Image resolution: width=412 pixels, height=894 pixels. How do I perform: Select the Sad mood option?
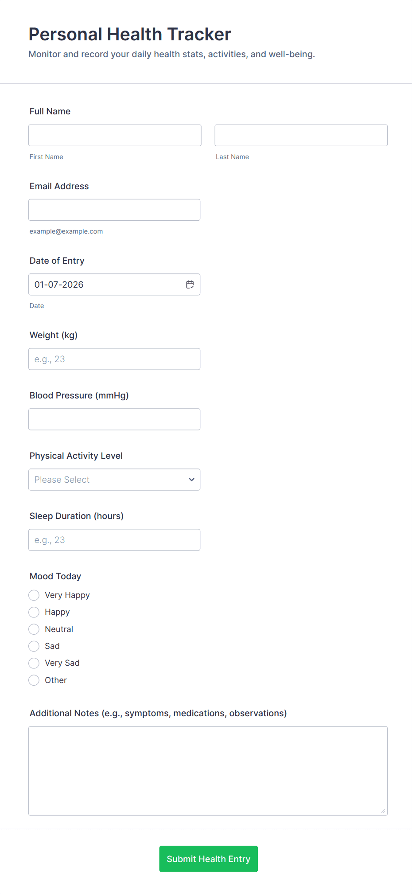(x=34, y=646)
